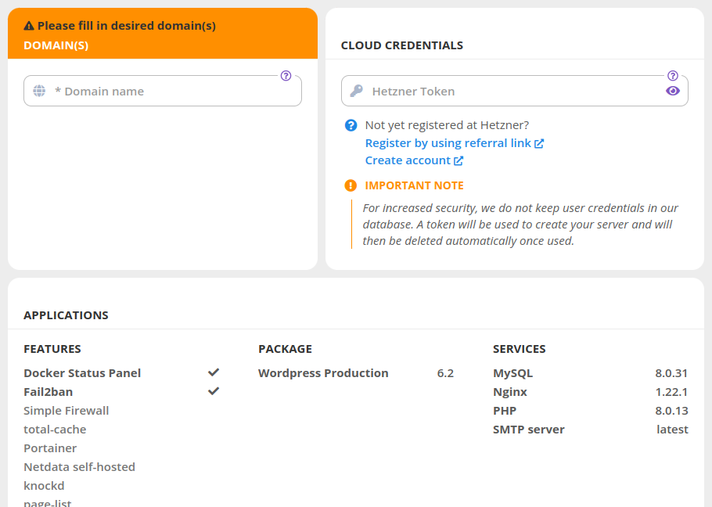
Task: Click the Domain name input field
Action: point(162,91)
